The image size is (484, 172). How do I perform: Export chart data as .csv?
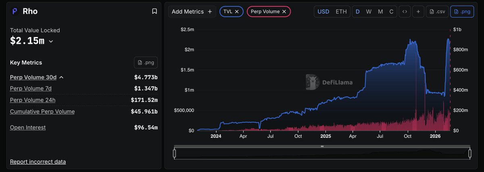437,12
